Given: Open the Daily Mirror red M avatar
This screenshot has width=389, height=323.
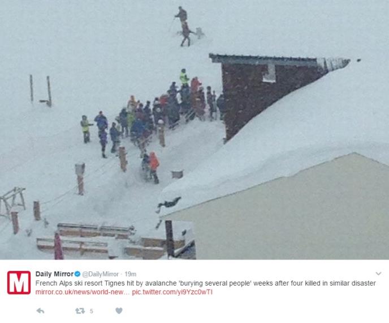Looking at the screenshot, I should click(x=19, y=282).
